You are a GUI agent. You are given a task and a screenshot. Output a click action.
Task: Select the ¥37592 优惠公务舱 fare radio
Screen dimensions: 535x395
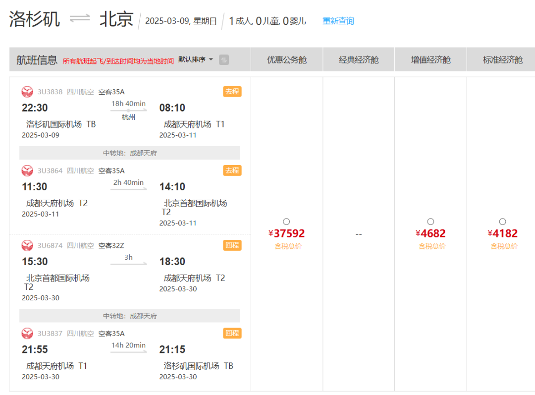pos(286,222)
